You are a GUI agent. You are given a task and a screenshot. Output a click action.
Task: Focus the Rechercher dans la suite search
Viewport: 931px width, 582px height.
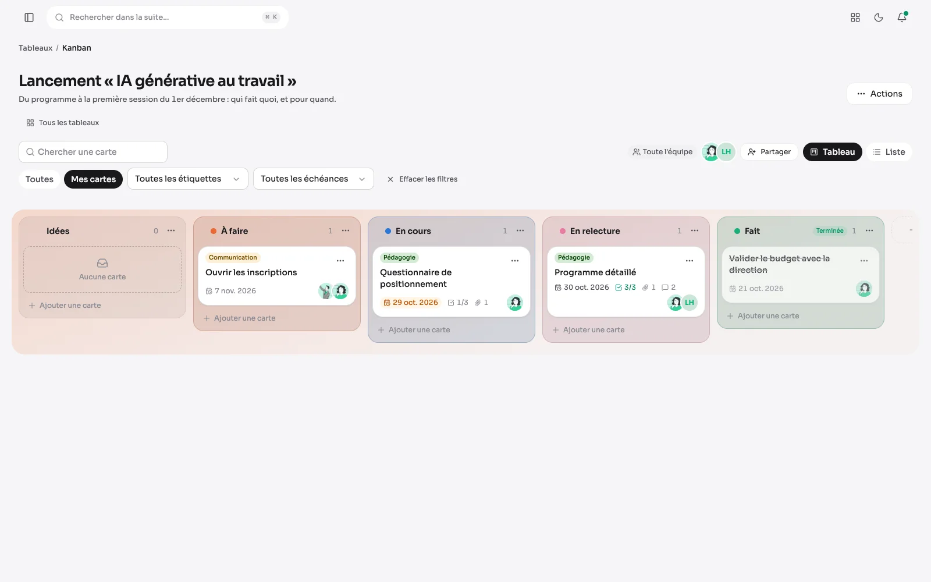tap(168, 17)
